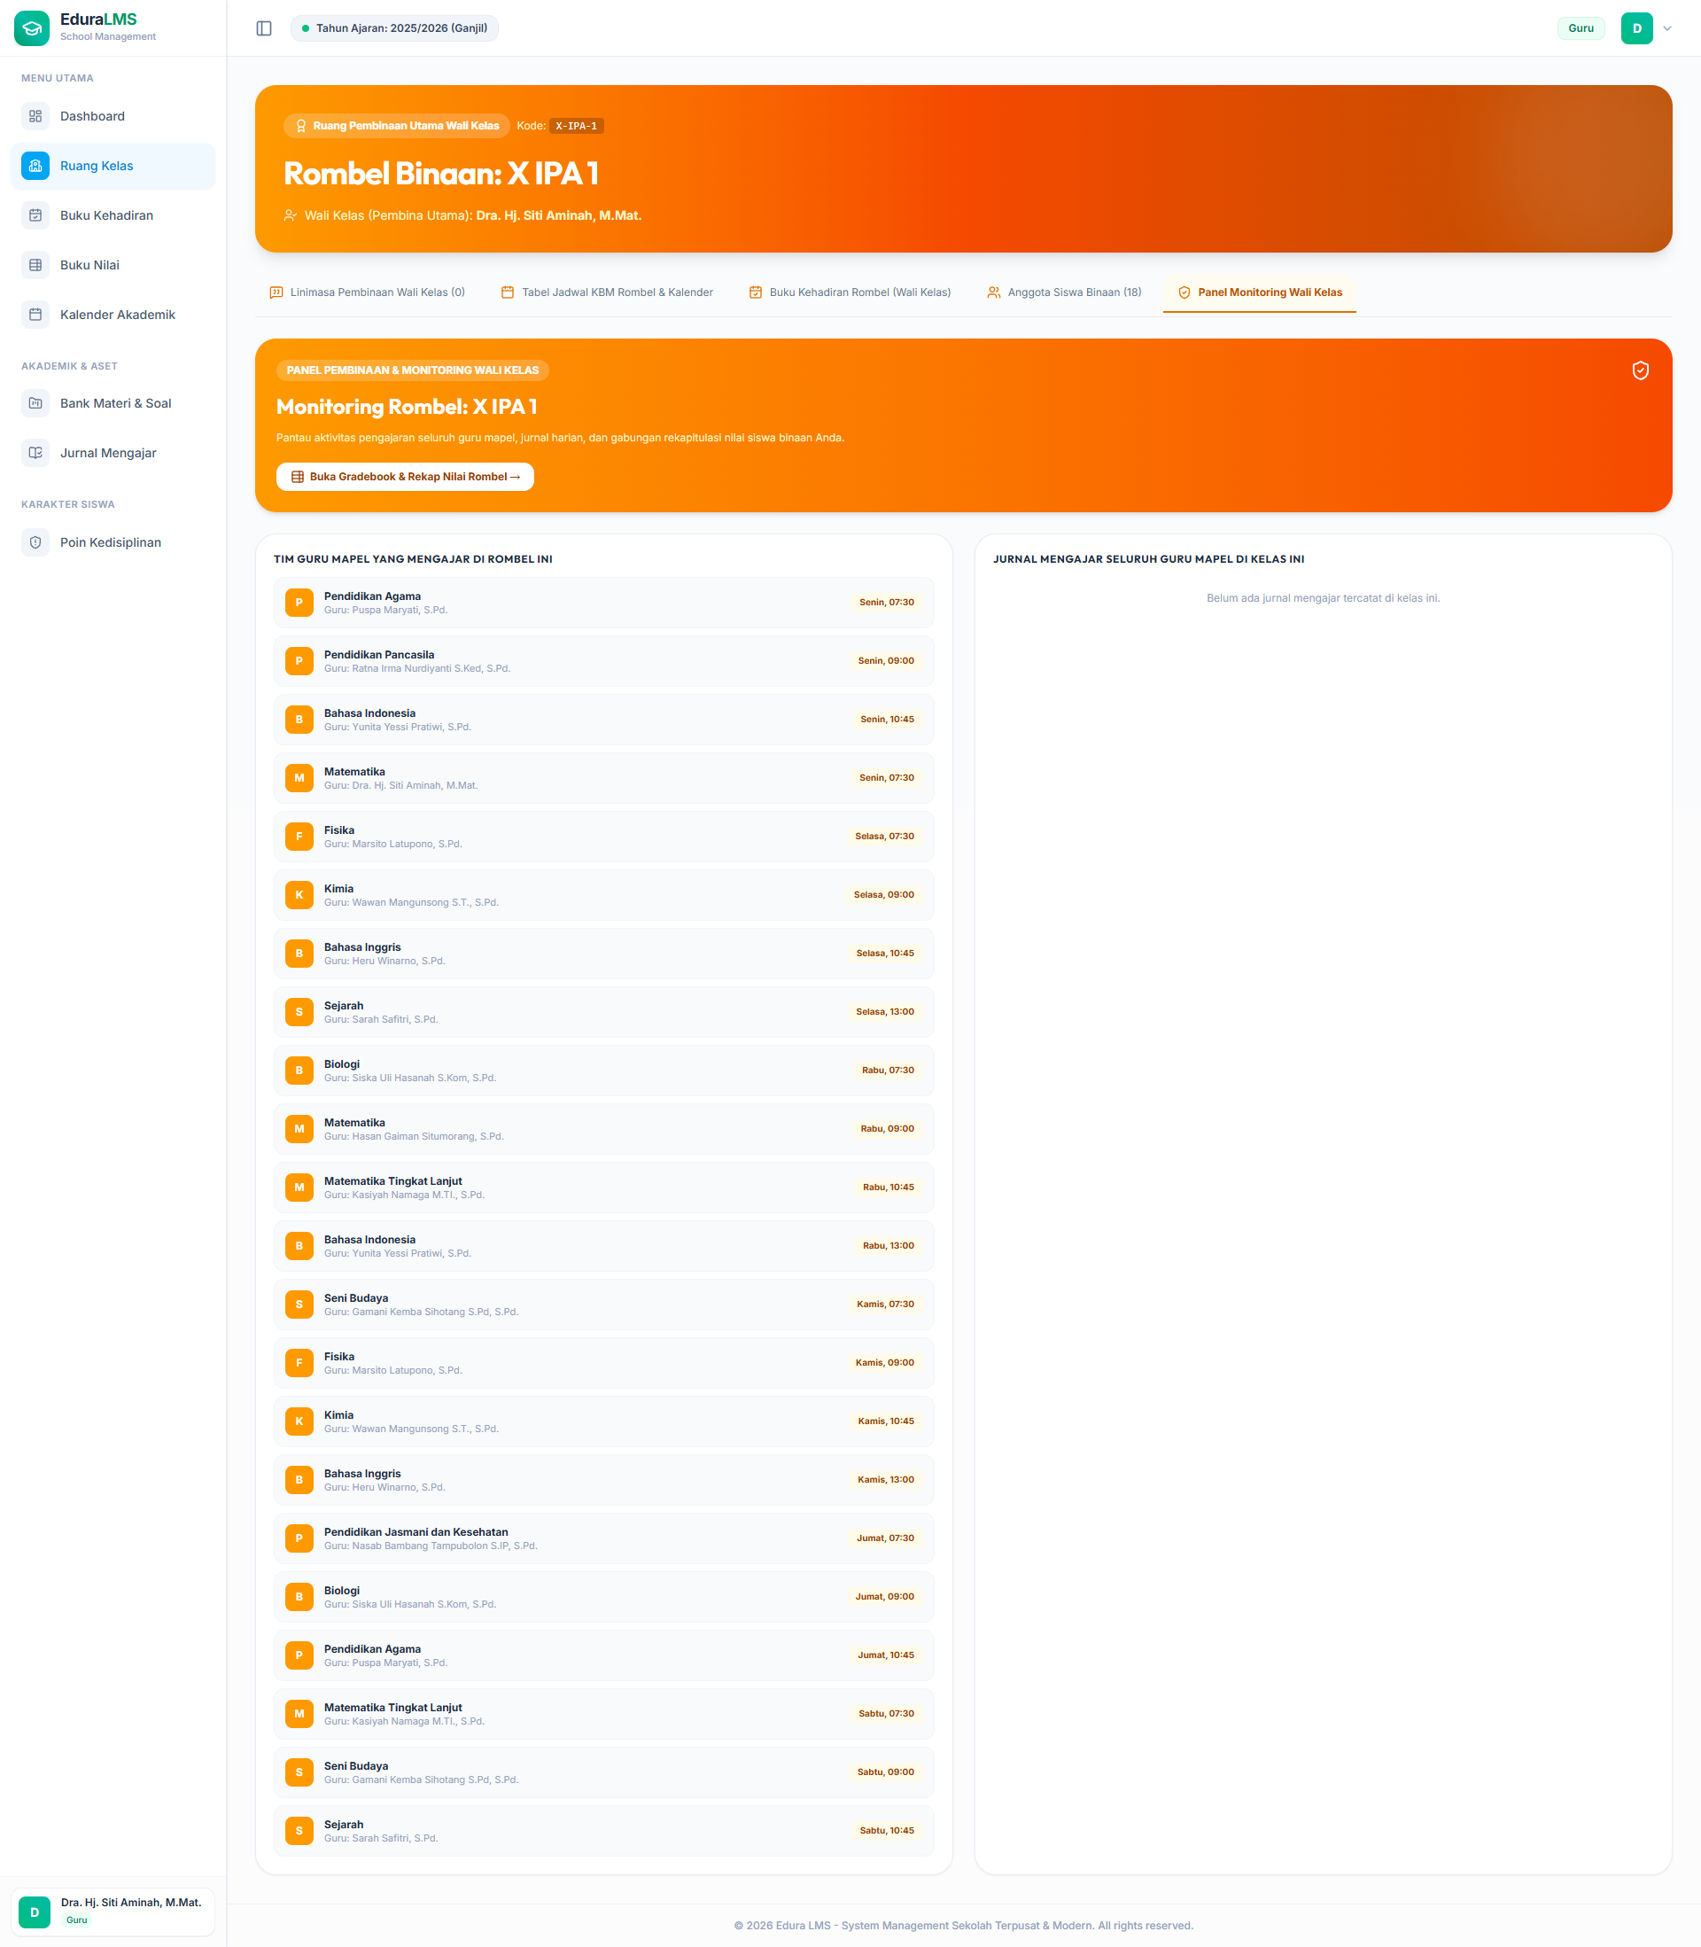Click the X-IPA-1 class code badge
This screenshot has width=1701, height=1947.
[x=576, y=126]
